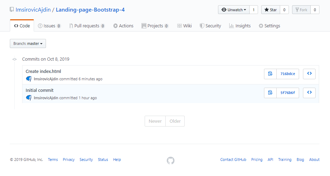330x176 pixels.
Task: Open watchers count next to Unwatch
Action: click(253, 10)
